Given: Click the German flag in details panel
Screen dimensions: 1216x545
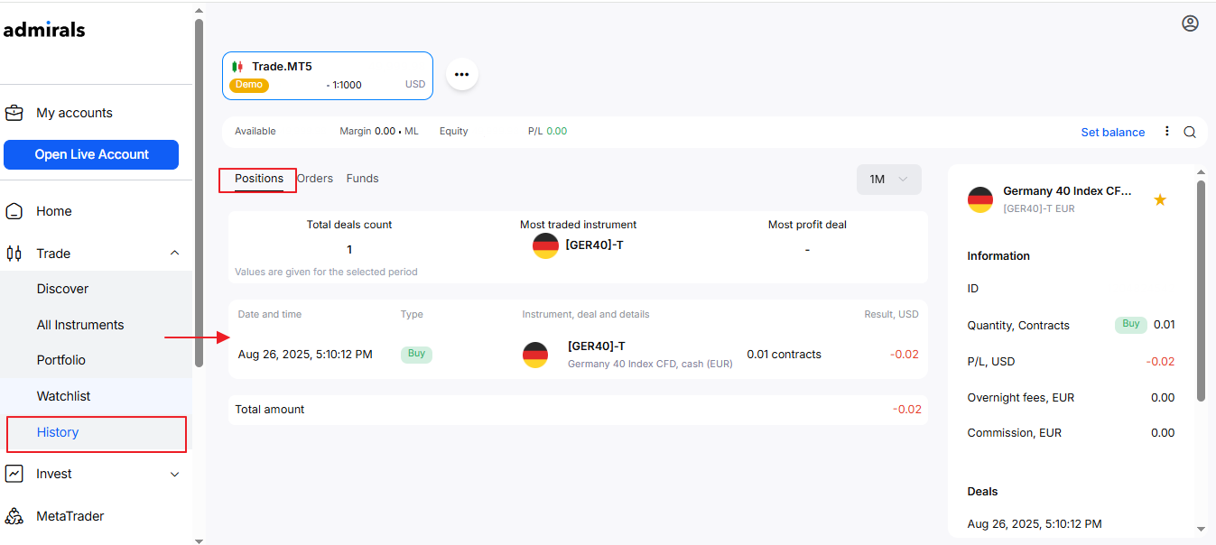Looking at the screenshot, I should pyautogui.click(x=980, y=199).
